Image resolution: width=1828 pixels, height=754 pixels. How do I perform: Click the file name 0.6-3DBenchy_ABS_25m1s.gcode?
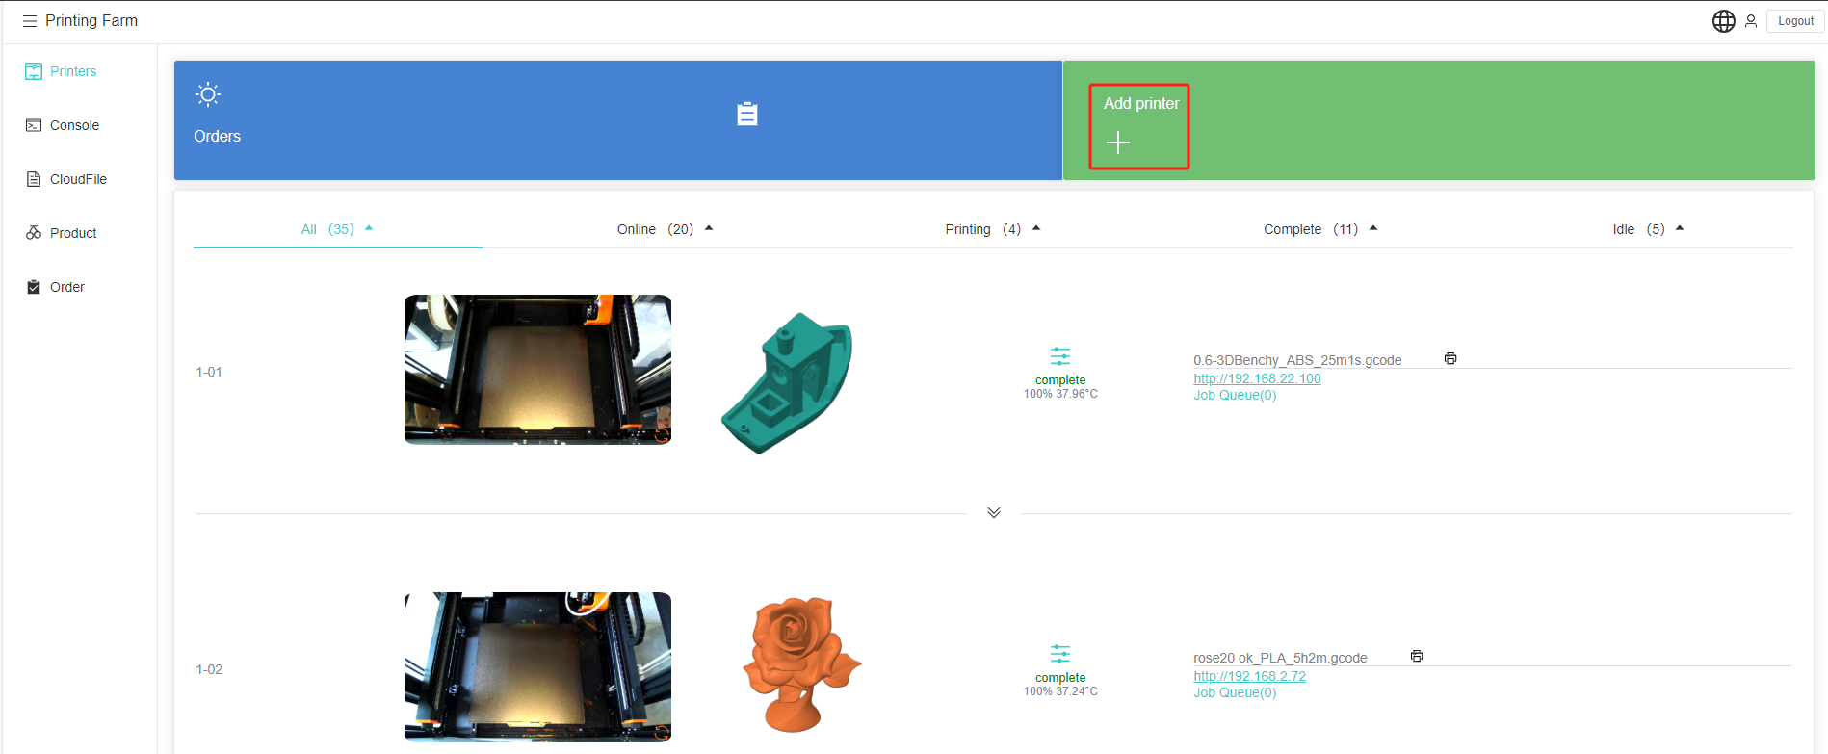[x=1297, y=360]
